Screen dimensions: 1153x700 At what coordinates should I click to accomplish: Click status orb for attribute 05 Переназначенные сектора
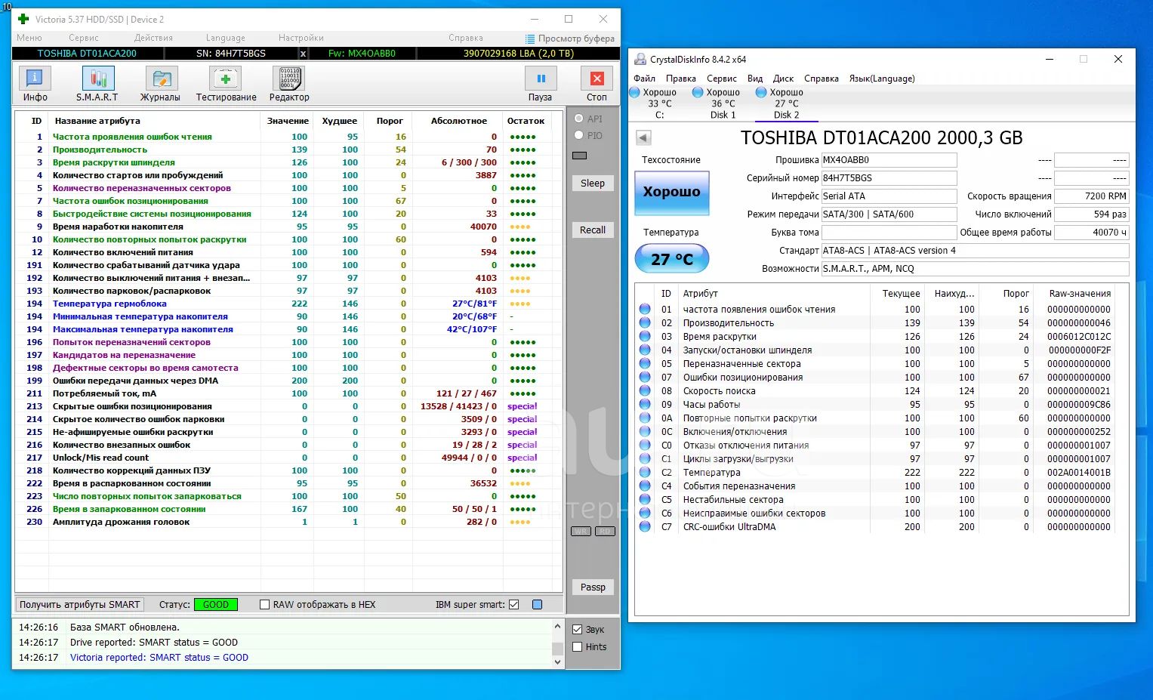tap(645, 363)
